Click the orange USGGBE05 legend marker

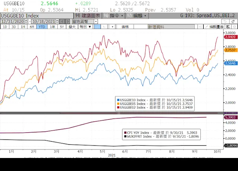(118, 104)
